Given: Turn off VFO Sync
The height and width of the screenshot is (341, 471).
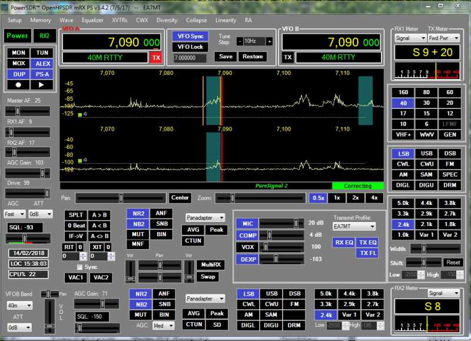Looking at the screenshot, I should click(x=190, y=36).
